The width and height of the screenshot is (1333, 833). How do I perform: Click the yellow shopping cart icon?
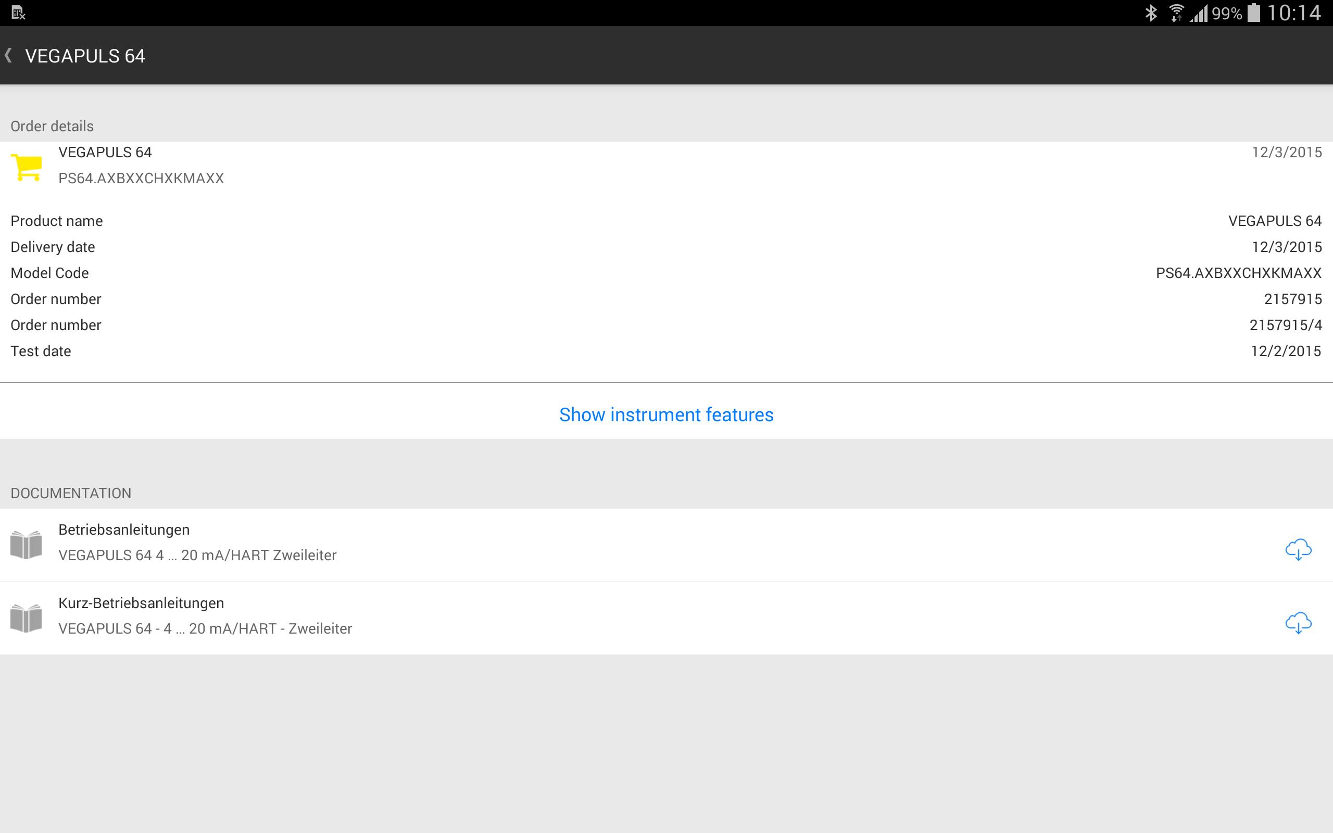point(26,167)
